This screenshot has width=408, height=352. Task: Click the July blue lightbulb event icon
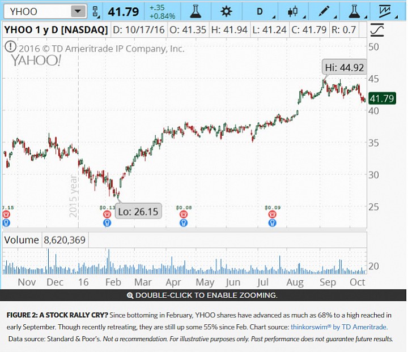click(x=273, y=223)
